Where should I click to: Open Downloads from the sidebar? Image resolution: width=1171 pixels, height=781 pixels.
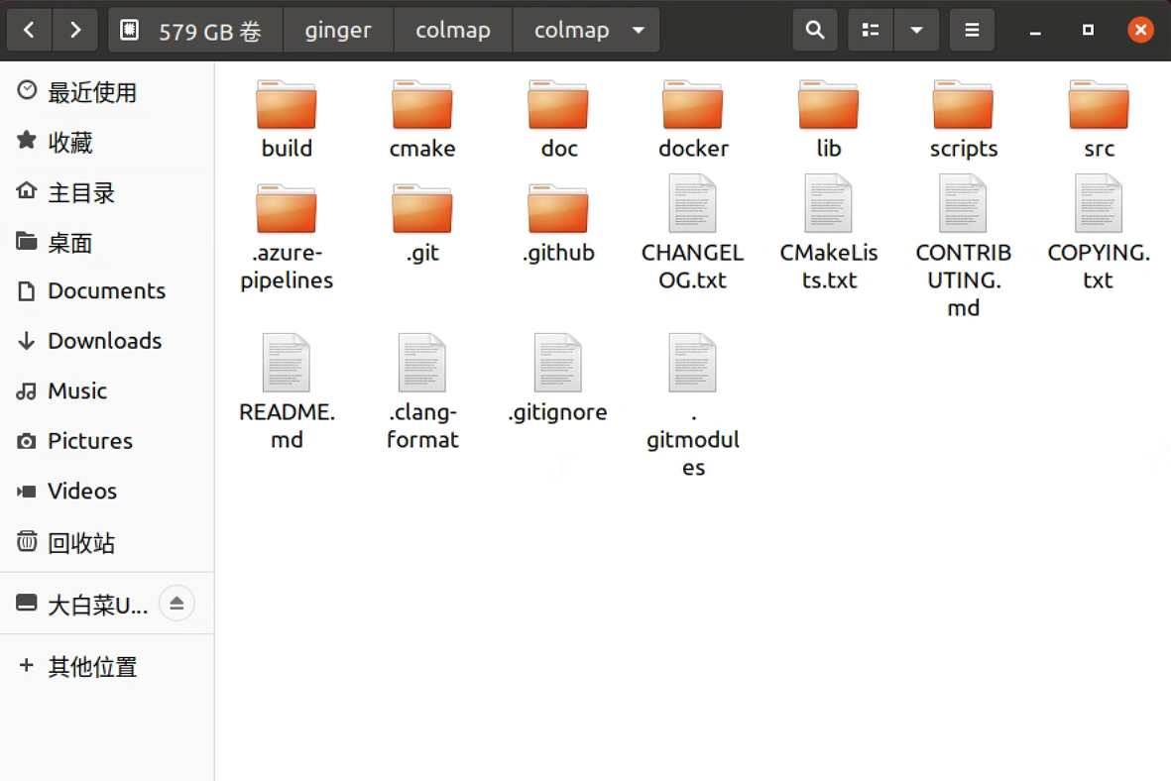103,341
